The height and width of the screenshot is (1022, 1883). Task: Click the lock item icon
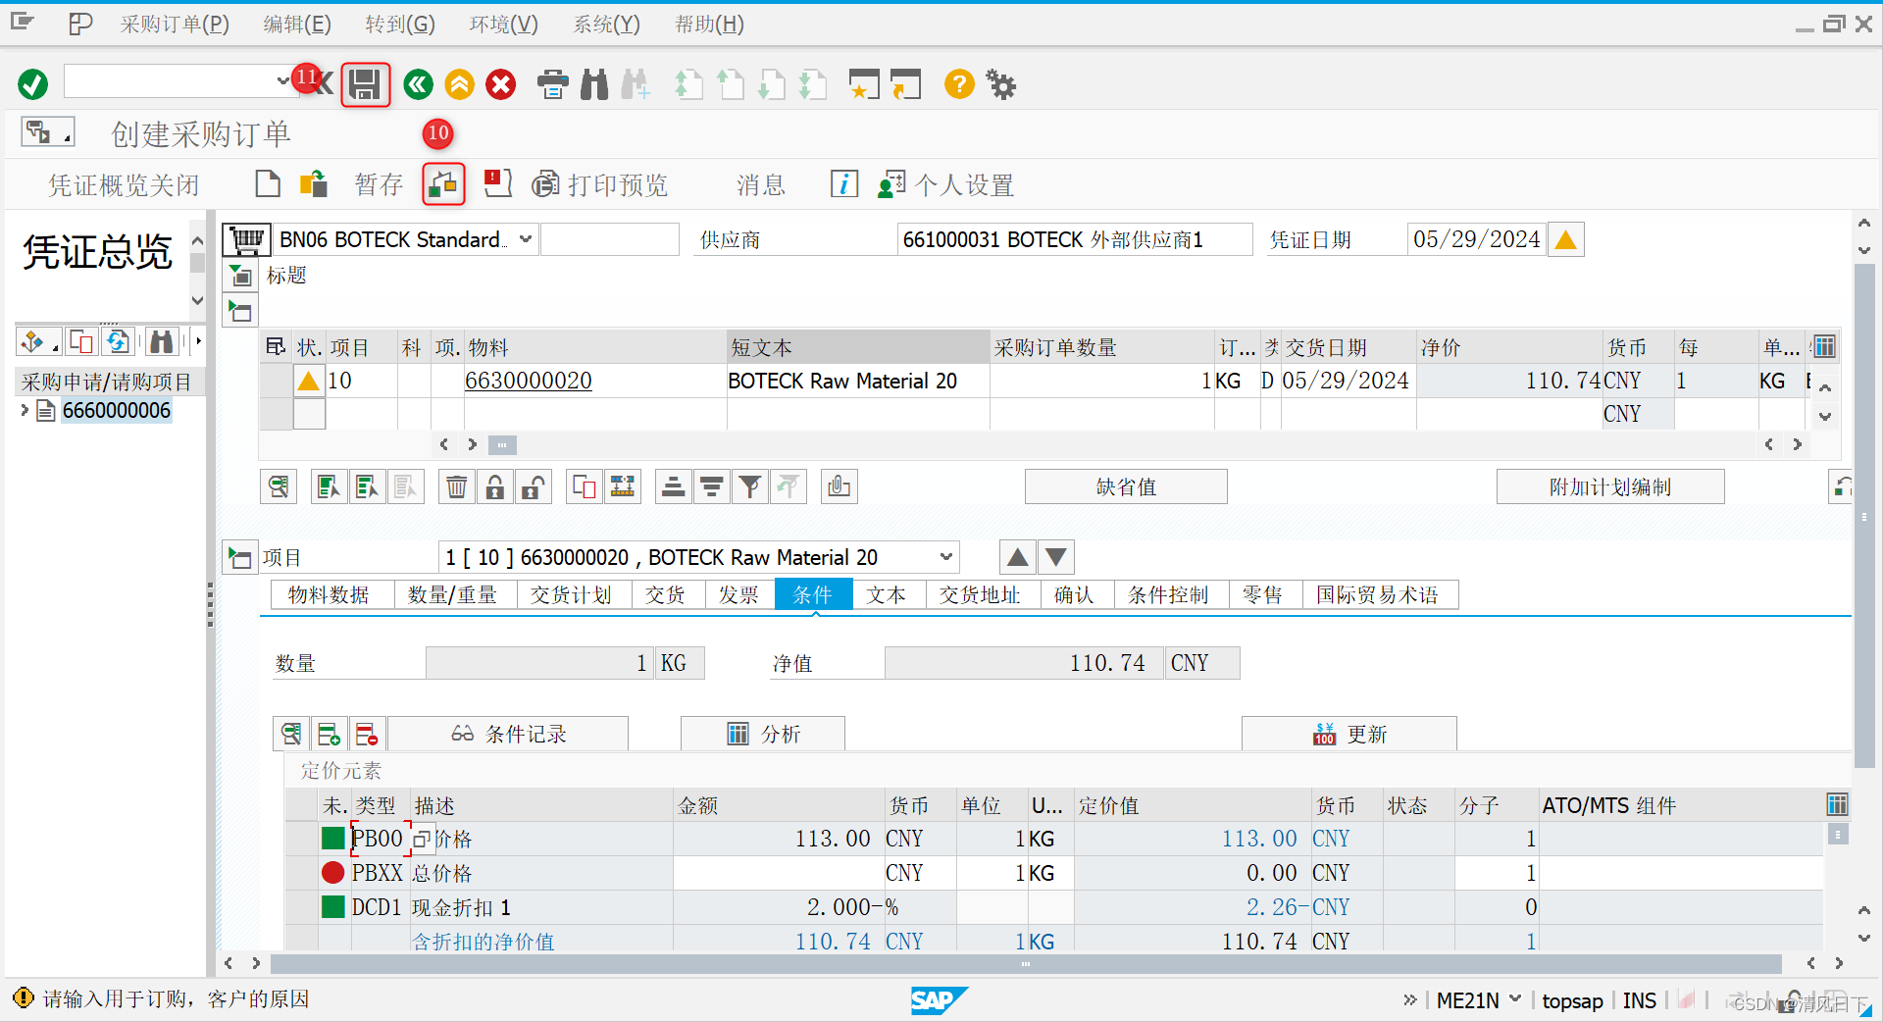click(x=495, y=486)
